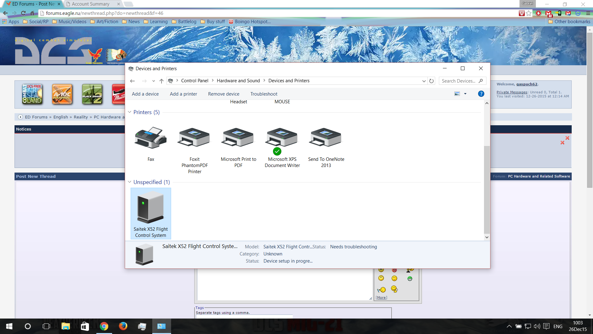The width and height of the screenshot is (593, 334).
Task: Expand breadcrumb chevron after Control Panel
Action: click(212, 80)
